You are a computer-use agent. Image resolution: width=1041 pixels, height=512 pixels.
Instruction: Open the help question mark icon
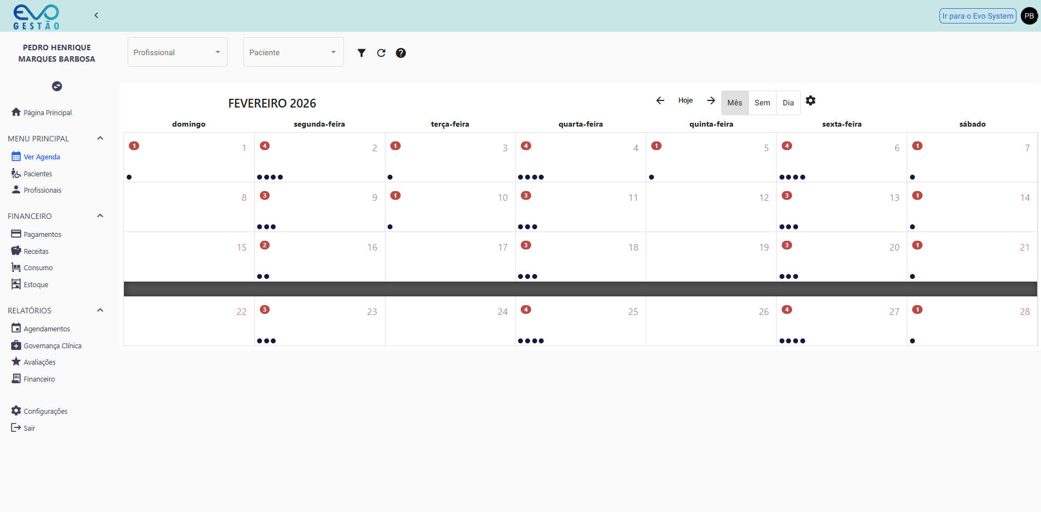[x=401, y=53]
